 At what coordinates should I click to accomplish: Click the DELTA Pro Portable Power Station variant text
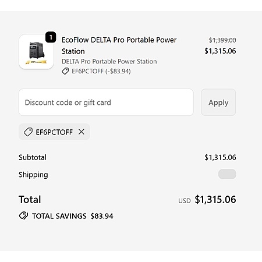(x=109, y=61)
